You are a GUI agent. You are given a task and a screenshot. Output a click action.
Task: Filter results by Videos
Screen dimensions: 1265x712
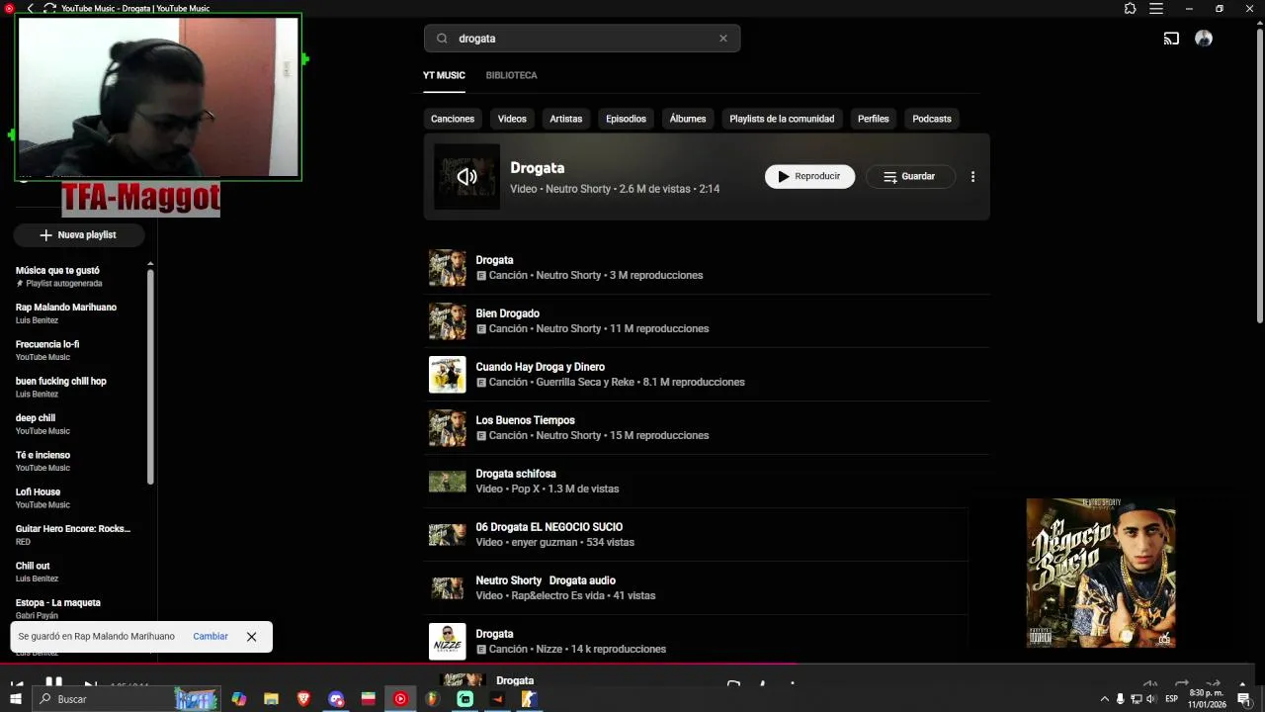coord(512,119)
